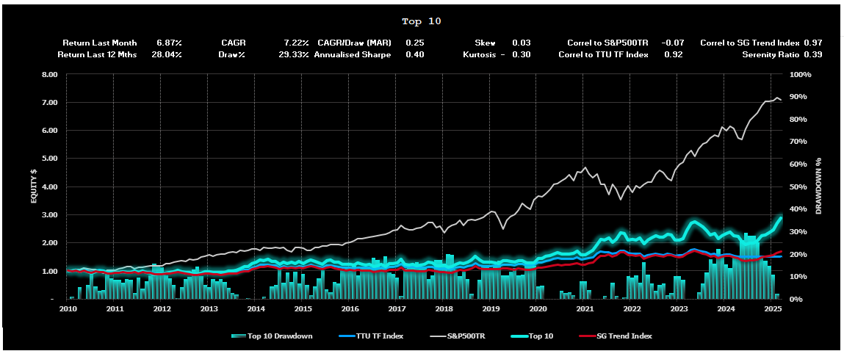Image resolution: width=844 pixels, height=351 pixels.
Task: Toggle the TTU TF Index legend label
Action: [380, 336]
